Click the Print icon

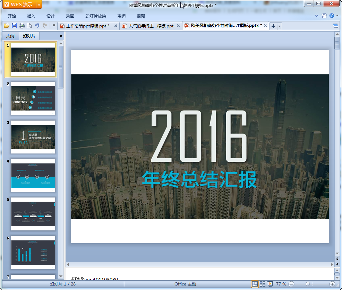click(22, 26)
